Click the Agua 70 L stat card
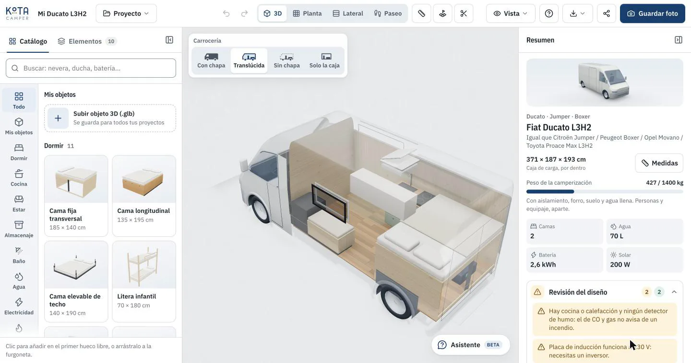The image size is (691, 363). 645,232
